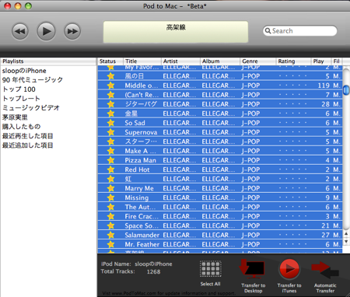Screen dimensions: 350x297
Task: Click the star icon for So Sad
Action: click(111, 123)
